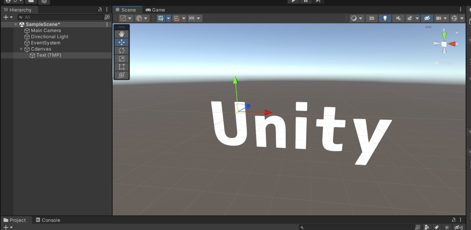Switch to the Console tab
Image resolution: width=471 pixels, height=230 pixels.
coord(48,220)
